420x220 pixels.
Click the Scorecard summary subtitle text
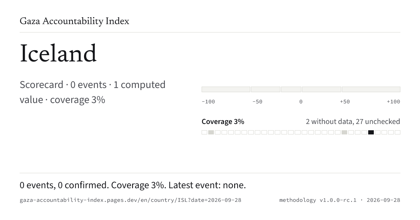[x=92, y=92]
